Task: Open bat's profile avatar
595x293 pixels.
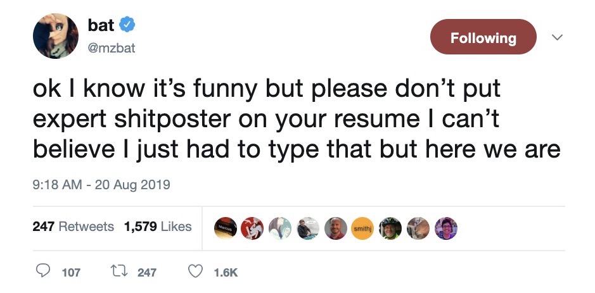Action: point(56,36)
